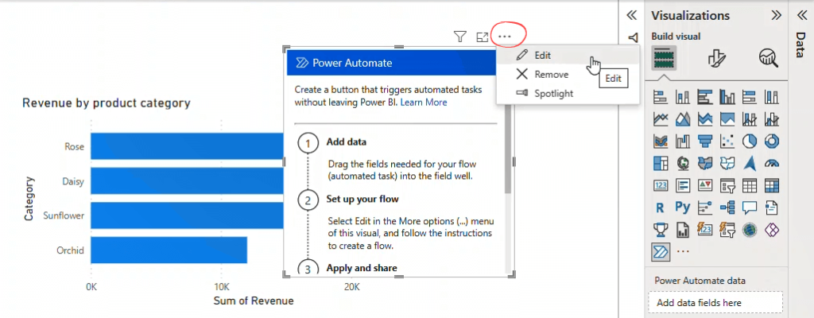Expand the Filters pane chevron
814x318 pixels.
pyautogui.click(x=632, y=15)
